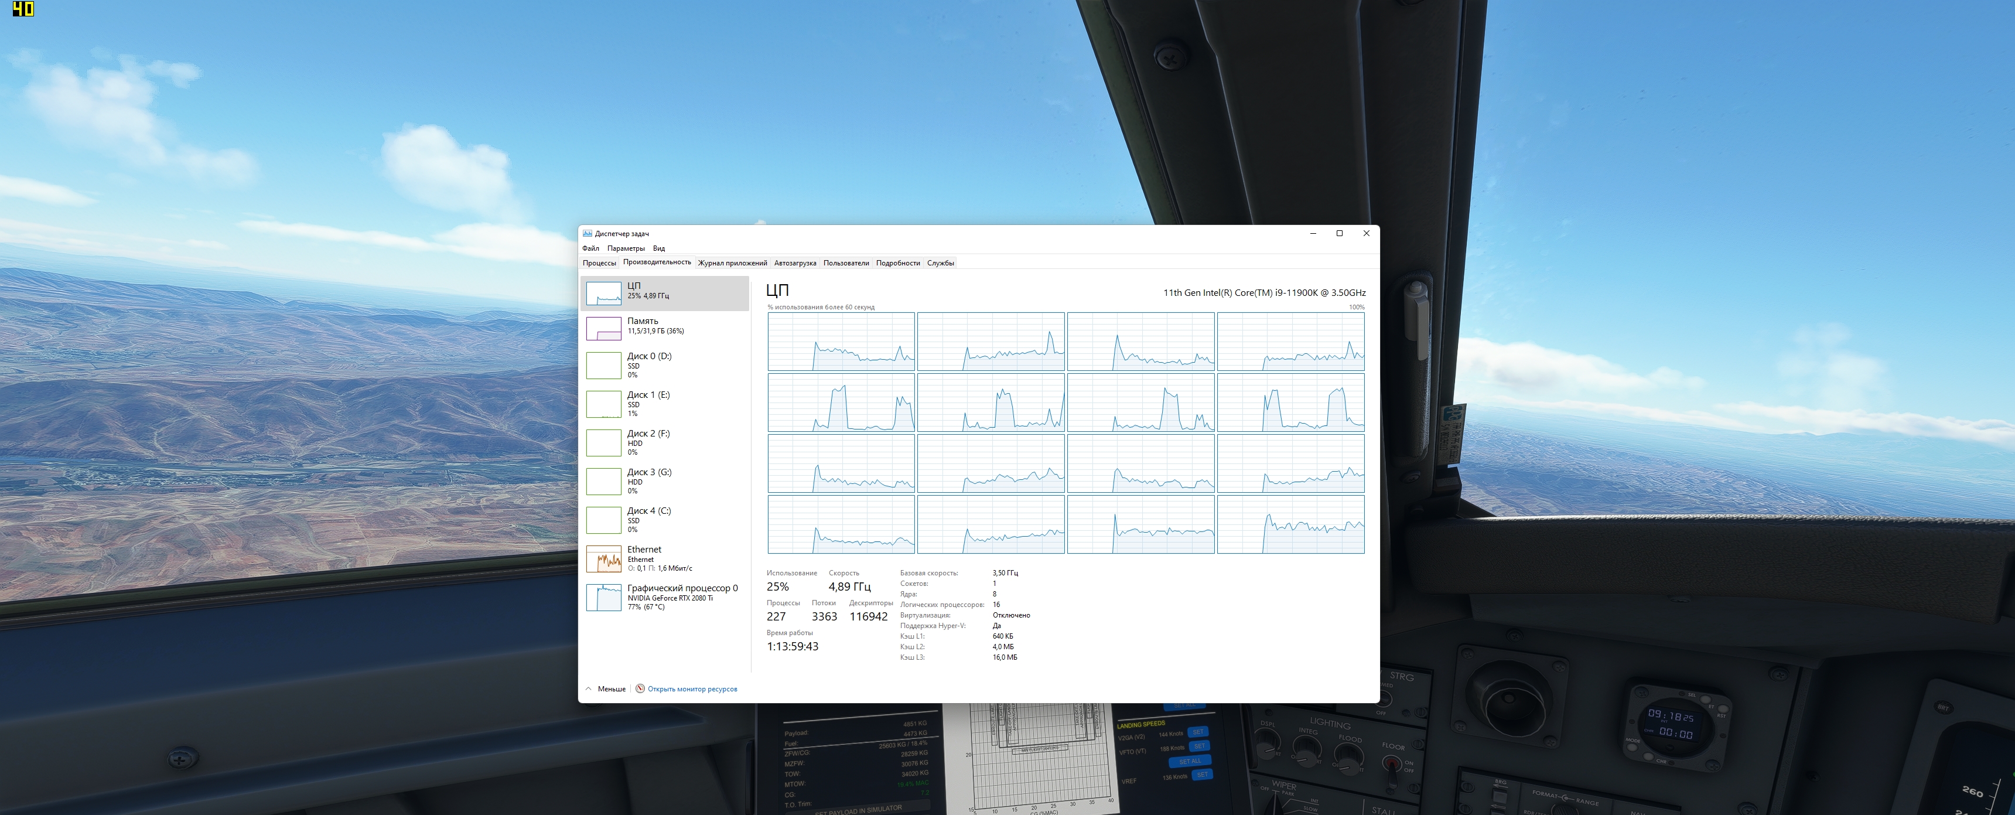This screenshot has width=2015, height=815.
Task: Maximize the Диспетчер задач window
Action: point(1339,233)
